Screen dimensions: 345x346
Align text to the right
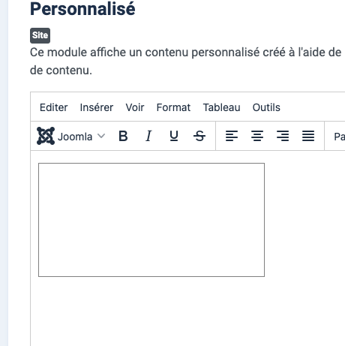point(283,136)
